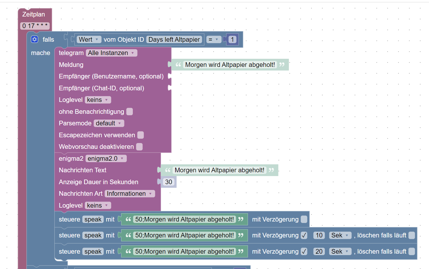Uncheck mit Verzögerung with 20 Sek delay

point(304,252)
